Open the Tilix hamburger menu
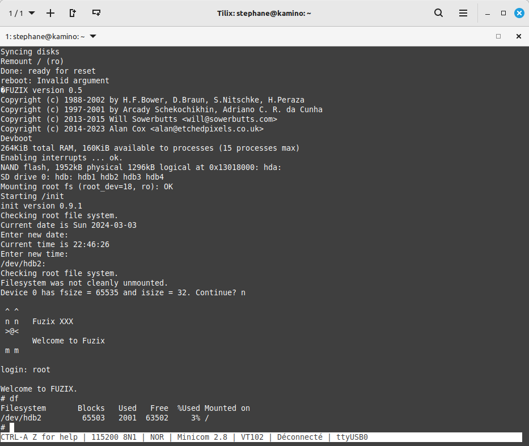 point(463,13)
